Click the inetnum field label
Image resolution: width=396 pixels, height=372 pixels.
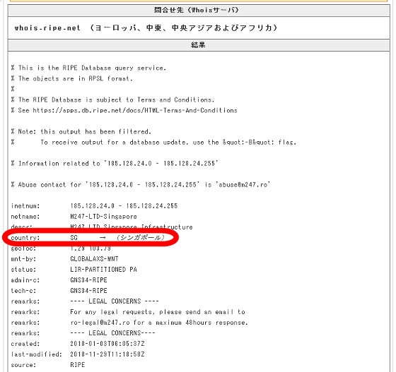(25, 206)
